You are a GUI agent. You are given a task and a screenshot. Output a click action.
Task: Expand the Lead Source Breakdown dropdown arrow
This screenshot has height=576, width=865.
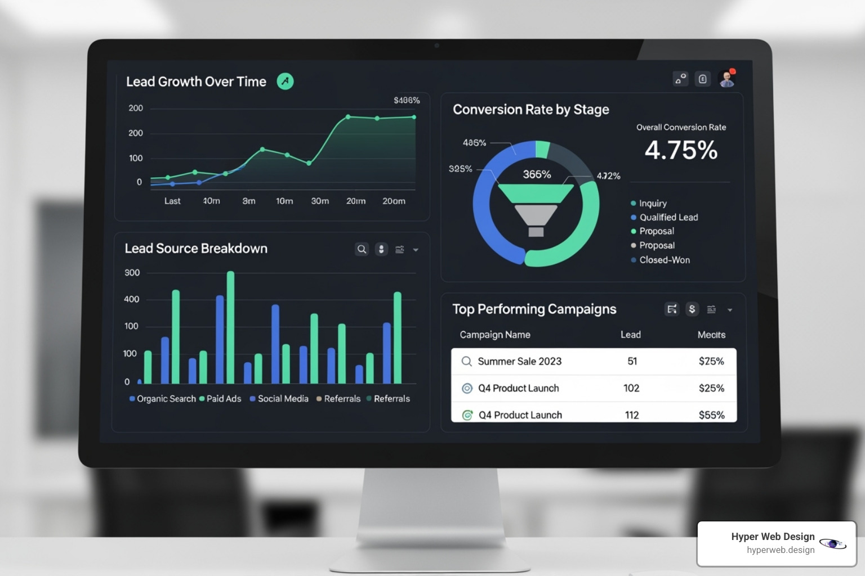pyautogui.click(x=416, y=250)
